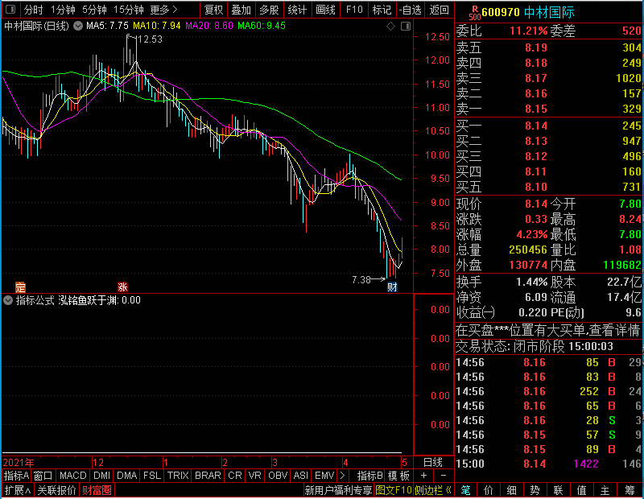This screenshot has width=644, height=499.
Task: Select the 值 value tab
Action: tap(581, 490)
